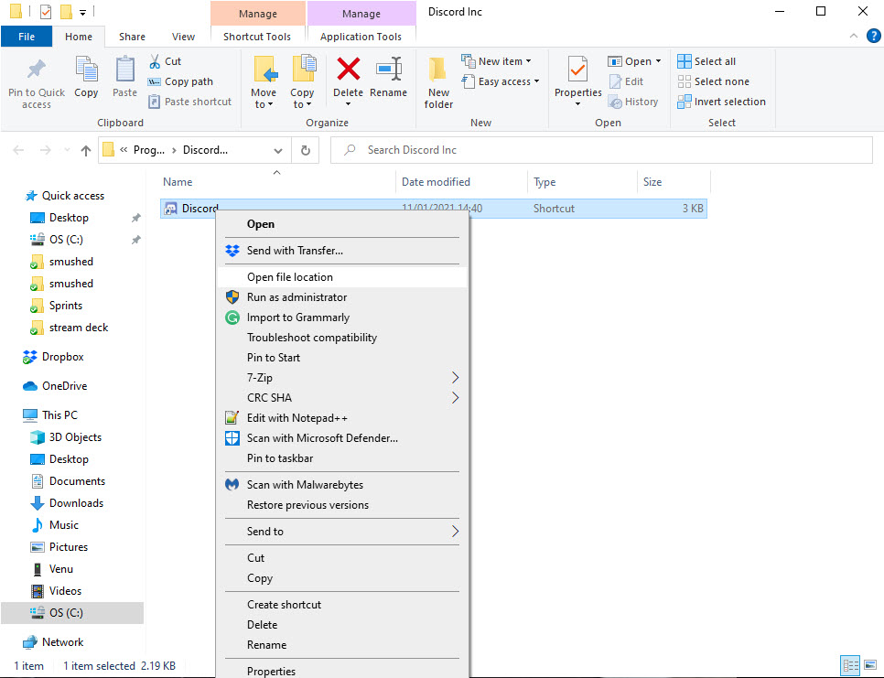Open Shortcut Tools tab
The image size is (884, 678).
pos(257,37)
